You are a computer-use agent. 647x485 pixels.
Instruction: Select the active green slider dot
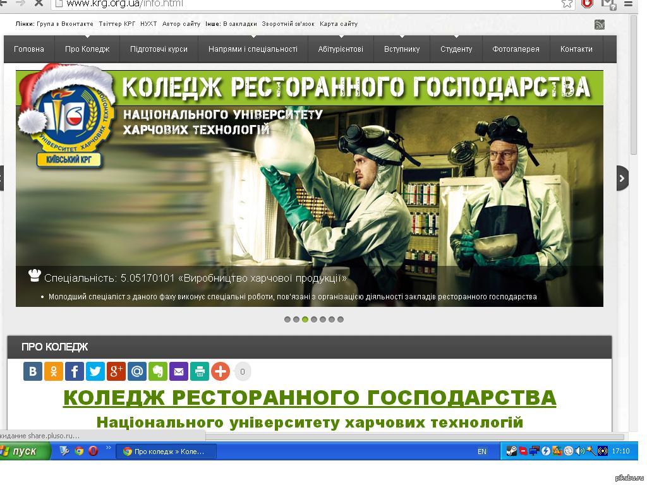click(305, 319)
